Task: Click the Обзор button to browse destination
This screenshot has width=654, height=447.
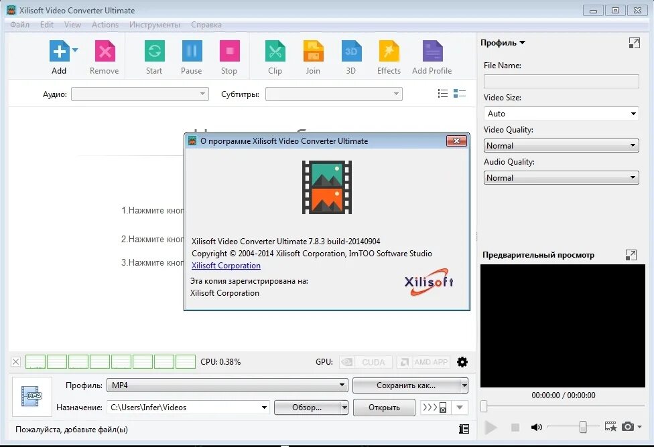Action: [308, 407]
